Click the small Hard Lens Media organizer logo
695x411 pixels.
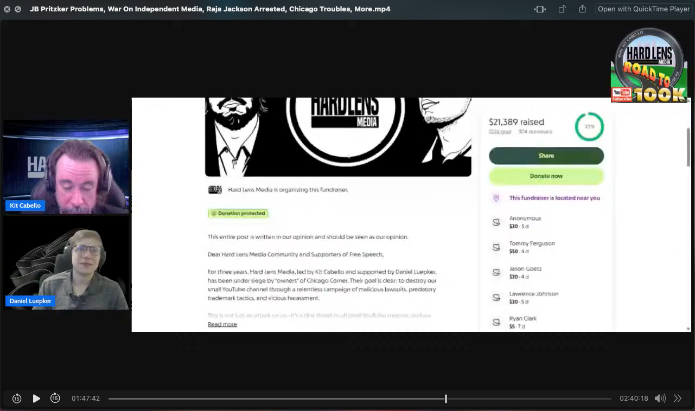[215, 190]
